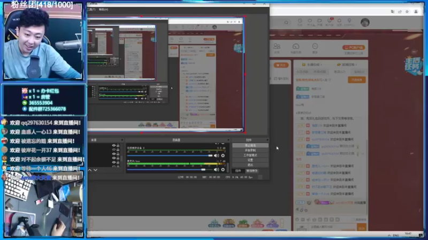Viewport: 428px width, 240px height.
Task: Lock the top source in OBS sources list
Action: [118, 146]
